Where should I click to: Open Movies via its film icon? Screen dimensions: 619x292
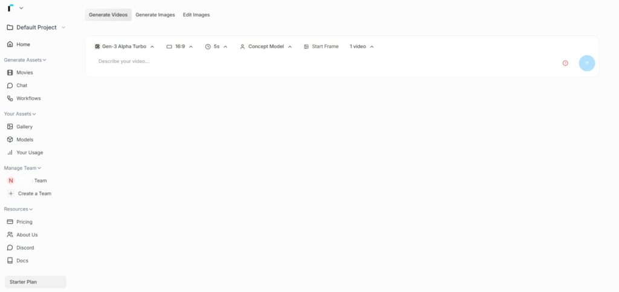10,73
